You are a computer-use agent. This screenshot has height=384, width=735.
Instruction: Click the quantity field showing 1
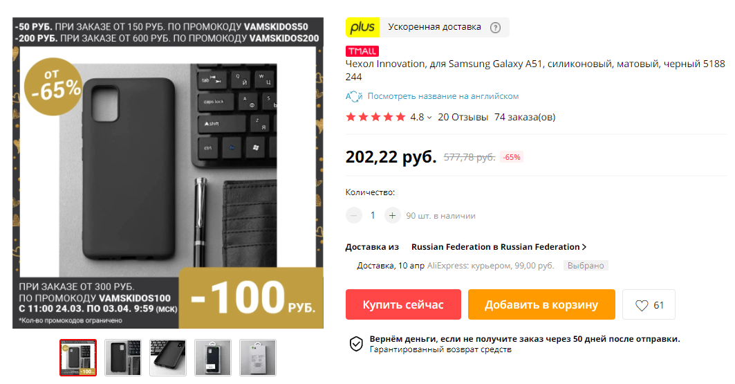pyautogui.click(x=373, y=216)
